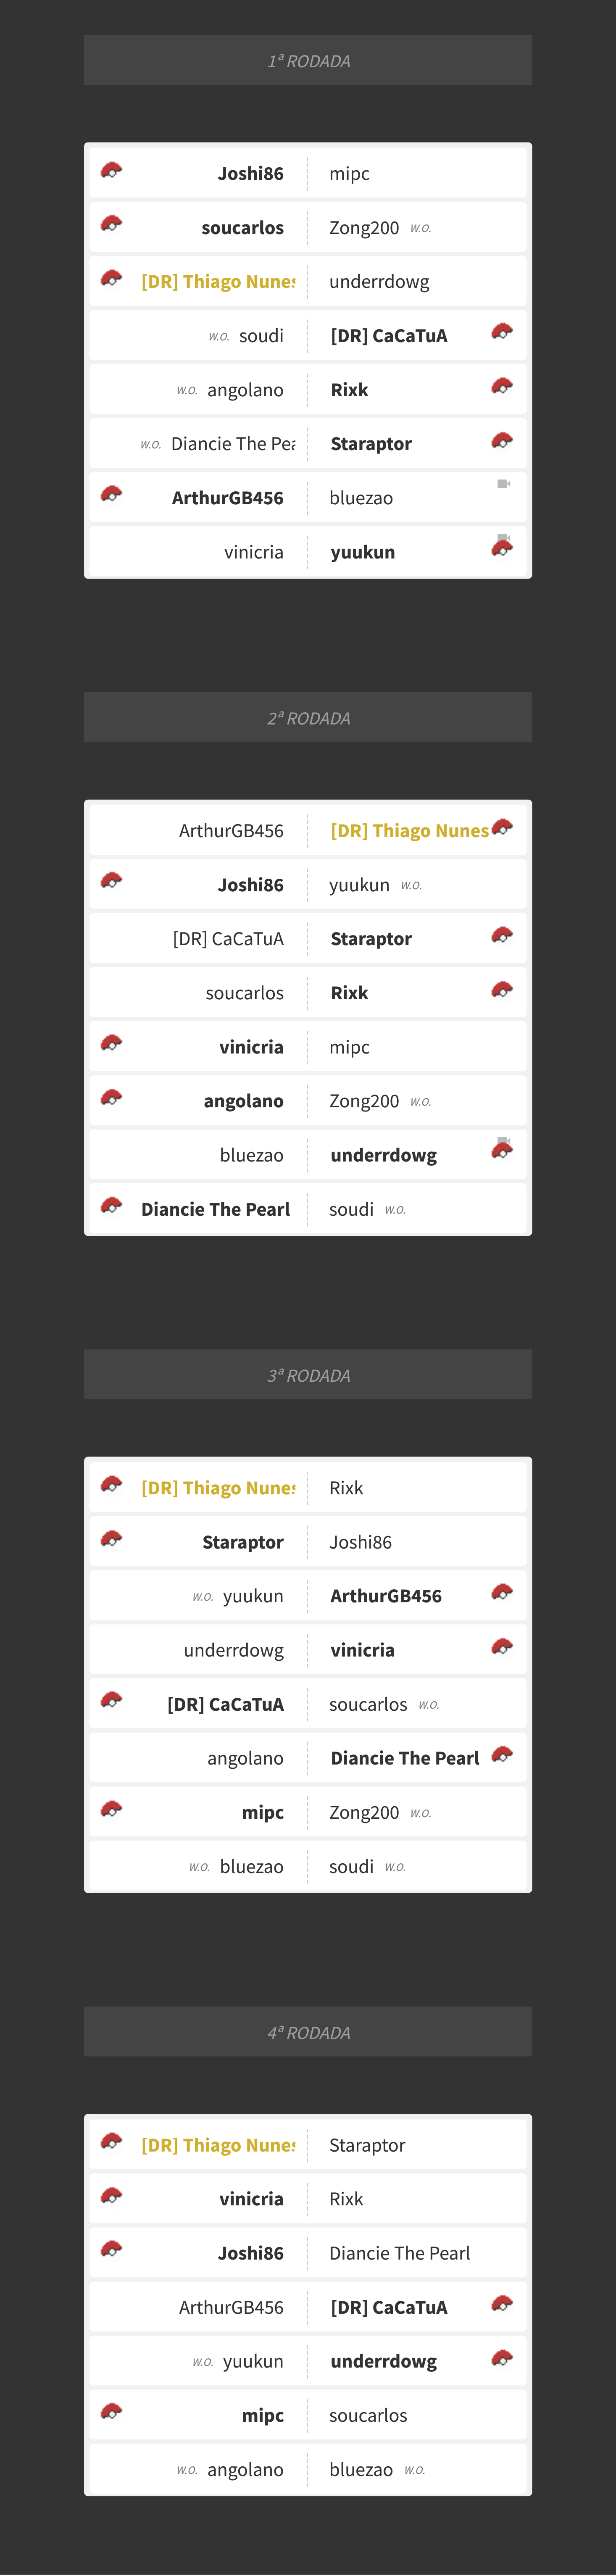This screenshot has width=616, height=2576.
Task: Click Diancie The Pearl name in 4ª Rodada
Action: pyautogui.click(x=399, y=2253)
